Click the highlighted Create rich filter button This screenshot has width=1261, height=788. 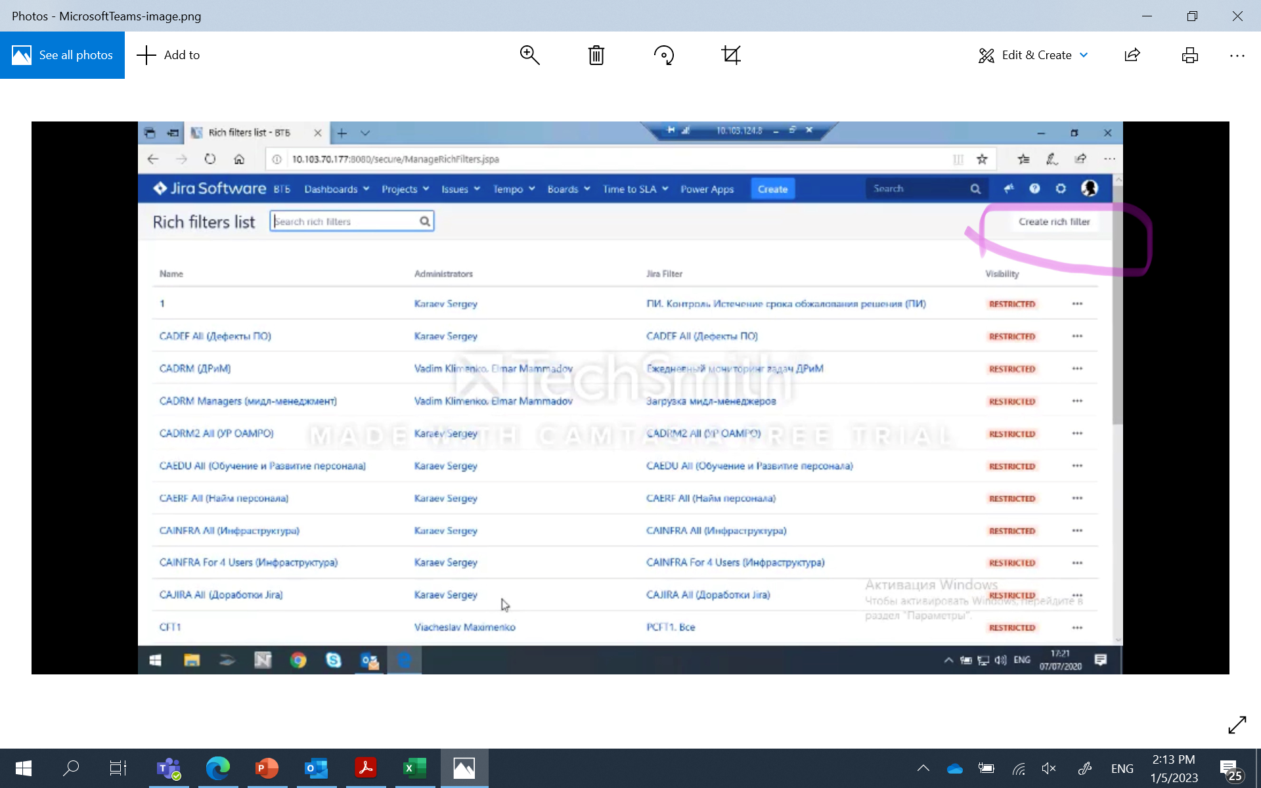tap(1054, 221)
